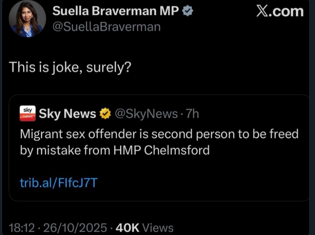
Task: Open the Sky News account name
Action: (x=67, y=114)
